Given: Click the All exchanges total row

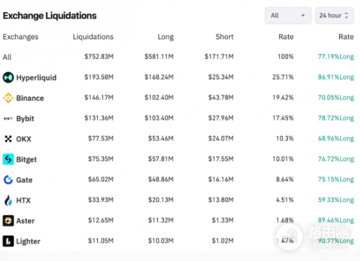Looking at the screenshot, I should coord(7,57).
